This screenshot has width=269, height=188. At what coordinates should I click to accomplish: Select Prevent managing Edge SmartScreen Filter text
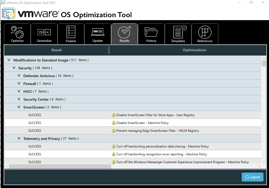[x=158, y=131]
